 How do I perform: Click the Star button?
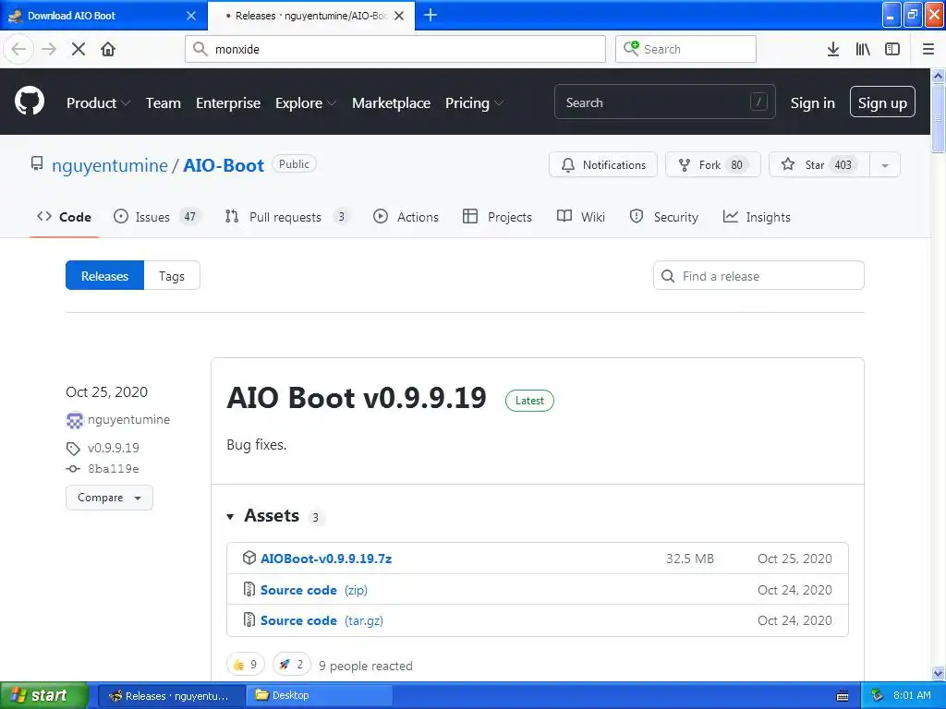[819, 165]
